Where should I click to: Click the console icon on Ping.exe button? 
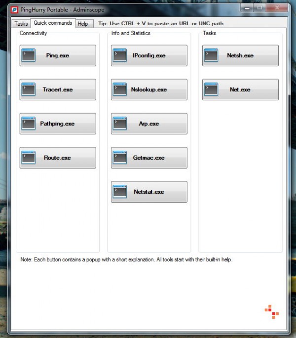[29, 55]
